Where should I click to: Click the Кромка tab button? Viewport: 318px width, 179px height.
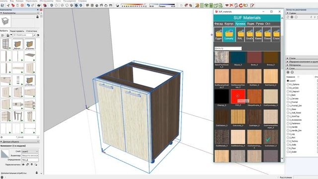point(240,24)
